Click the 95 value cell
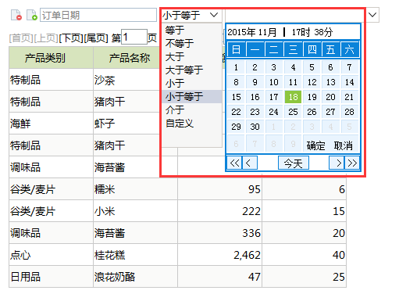Image resolution: width=399 pixels, height=294 pixels. point(219,189)
